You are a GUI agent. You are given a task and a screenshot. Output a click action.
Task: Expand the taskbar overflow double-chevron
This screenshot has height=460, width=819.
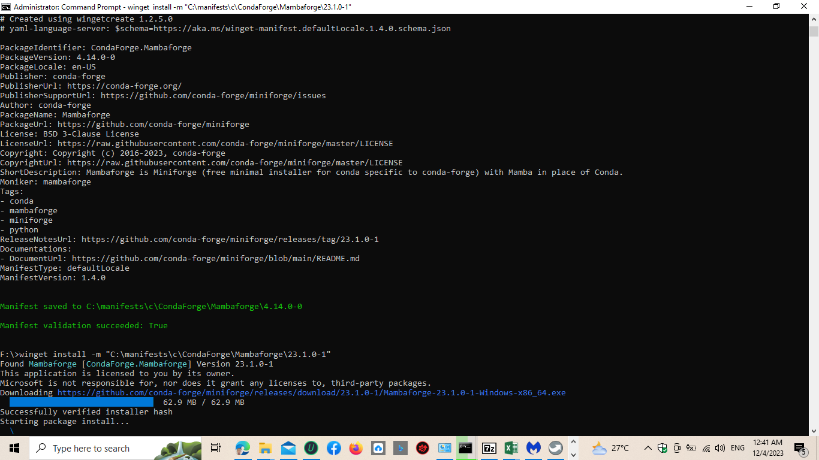(573, 448)
